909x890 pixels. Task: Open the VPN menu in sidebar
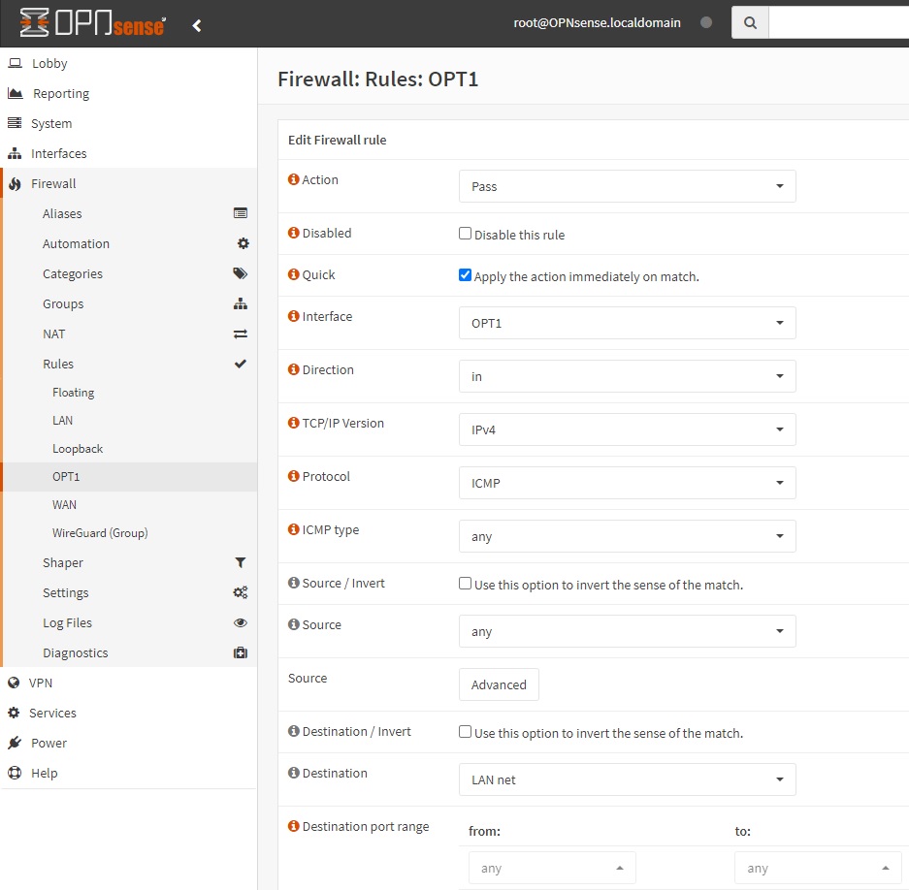(x=41, y=683)
